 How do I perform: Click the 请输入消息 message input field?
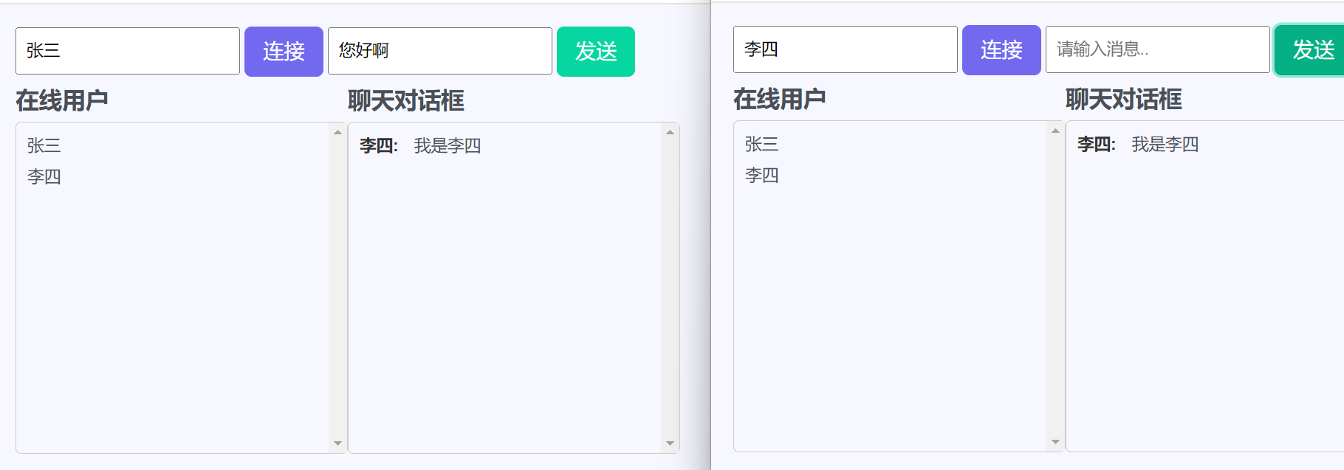tap(1158, 49)
